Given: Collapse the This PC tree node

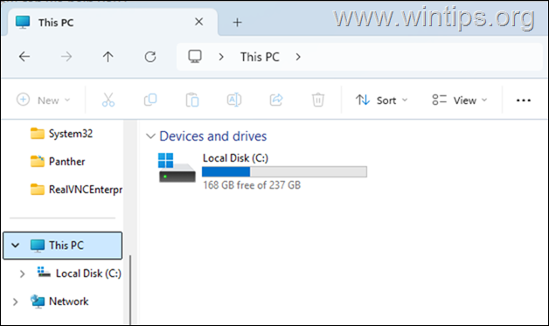Looking at the screenshot, I should pyautogui.click(x=16, y=245).
